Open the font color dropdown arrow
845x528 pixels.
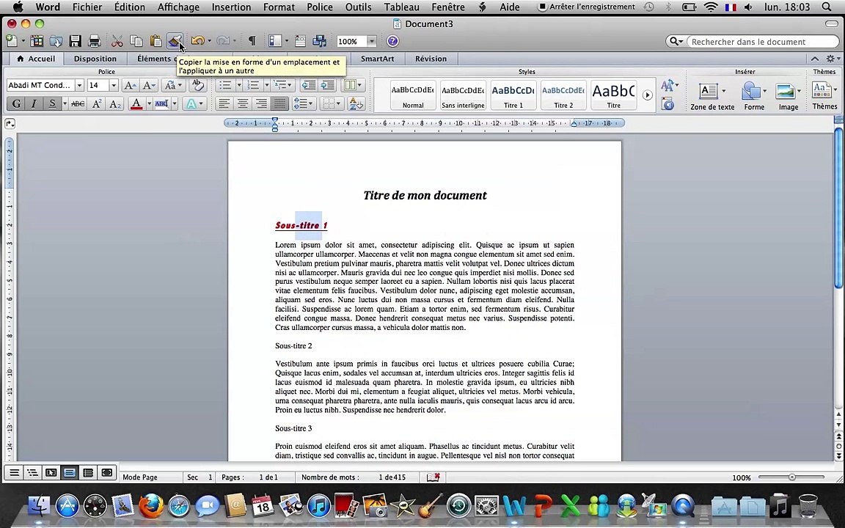coord(150,103)
